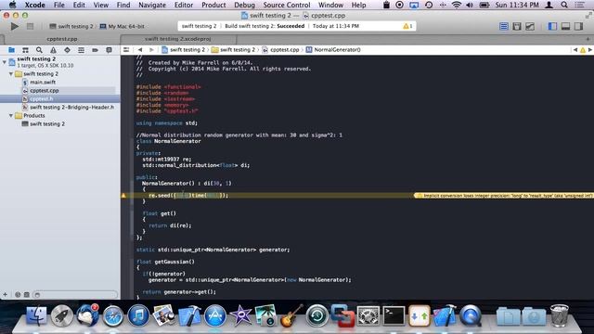
Task: Run the project with the Play button
Action: pos(15,26)
